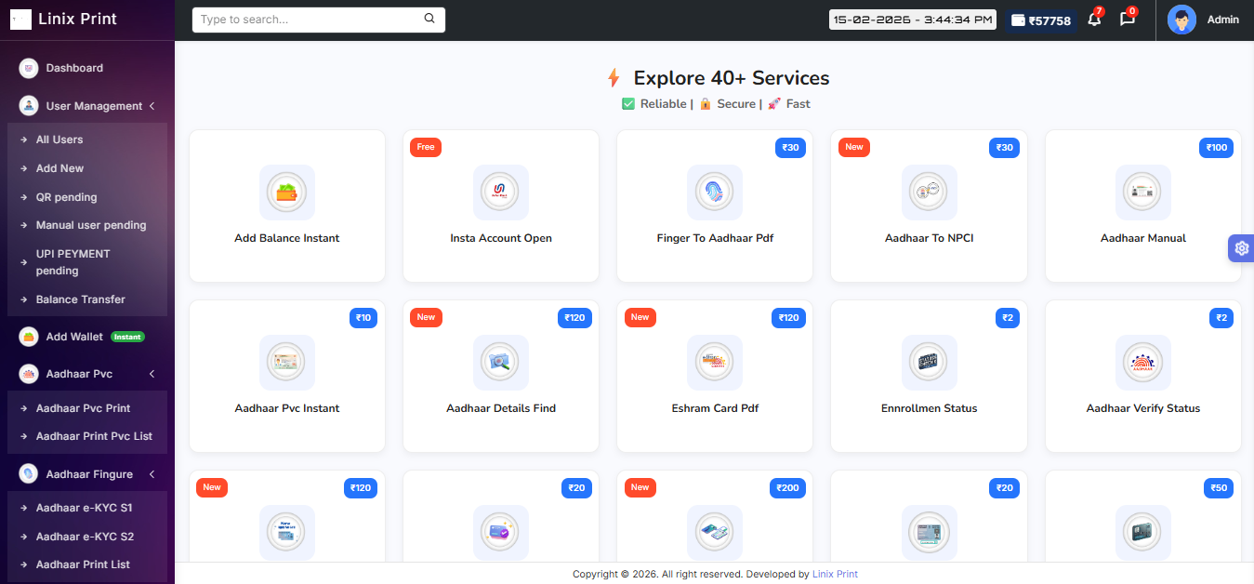Click the floating settings gear icon
Screen dimensions: 1254x584
point(1241,248)
